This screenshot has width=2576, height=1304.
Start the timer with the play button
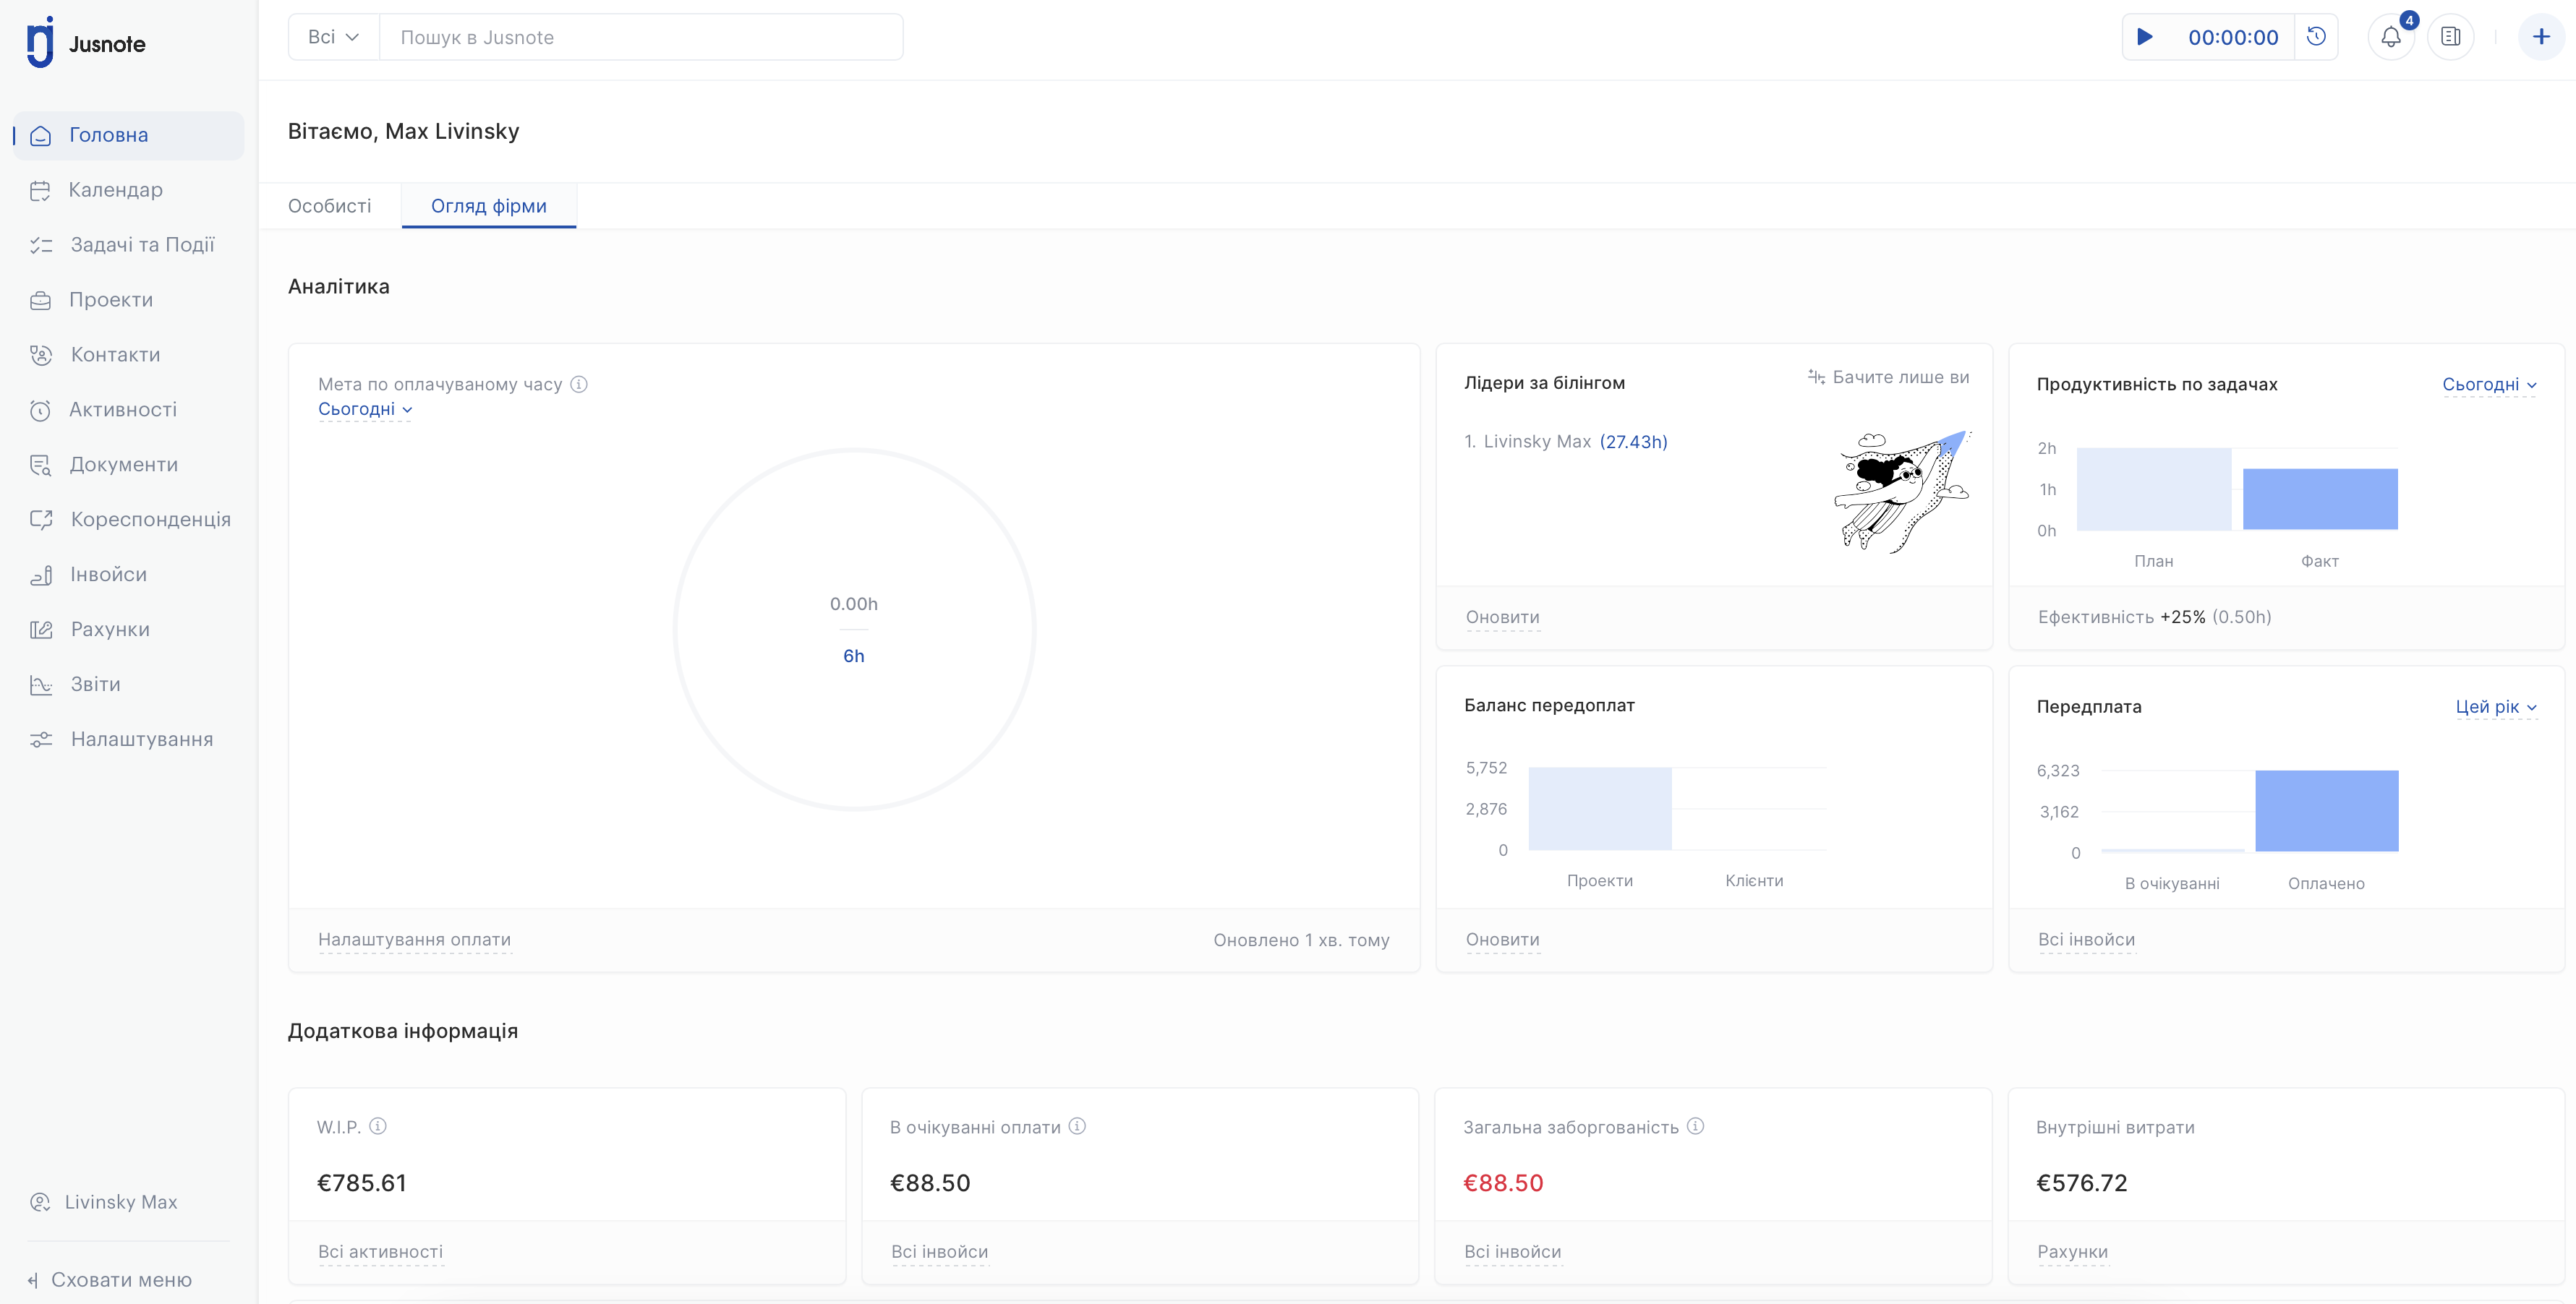pyautogui.click(x=2145, y=37)
